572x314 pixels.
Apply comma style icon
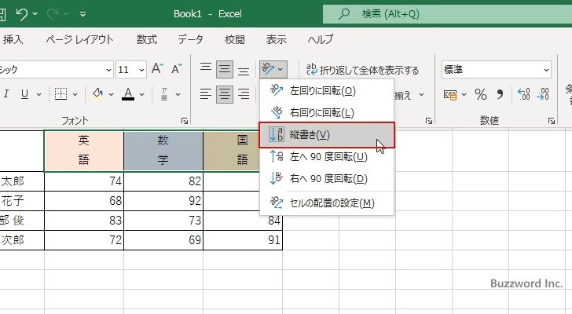point(500,95)
